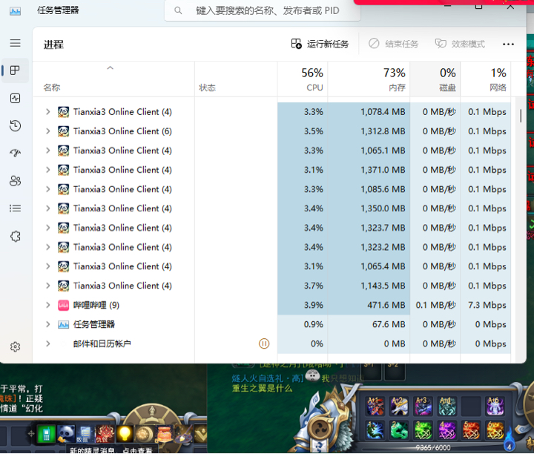Click 运行新任务 button
This screenshot has height=454, width=534.
click(x=320, y=44)
